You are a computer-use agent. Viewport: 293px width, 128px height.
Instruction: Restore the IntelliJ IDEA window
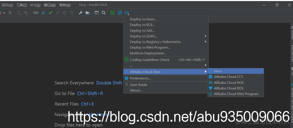(277, 5)
